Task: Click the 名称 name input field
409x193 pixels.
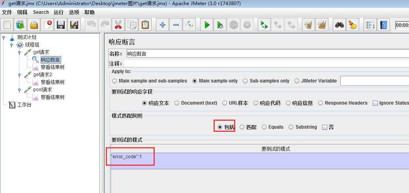Action: pos(268,54)
